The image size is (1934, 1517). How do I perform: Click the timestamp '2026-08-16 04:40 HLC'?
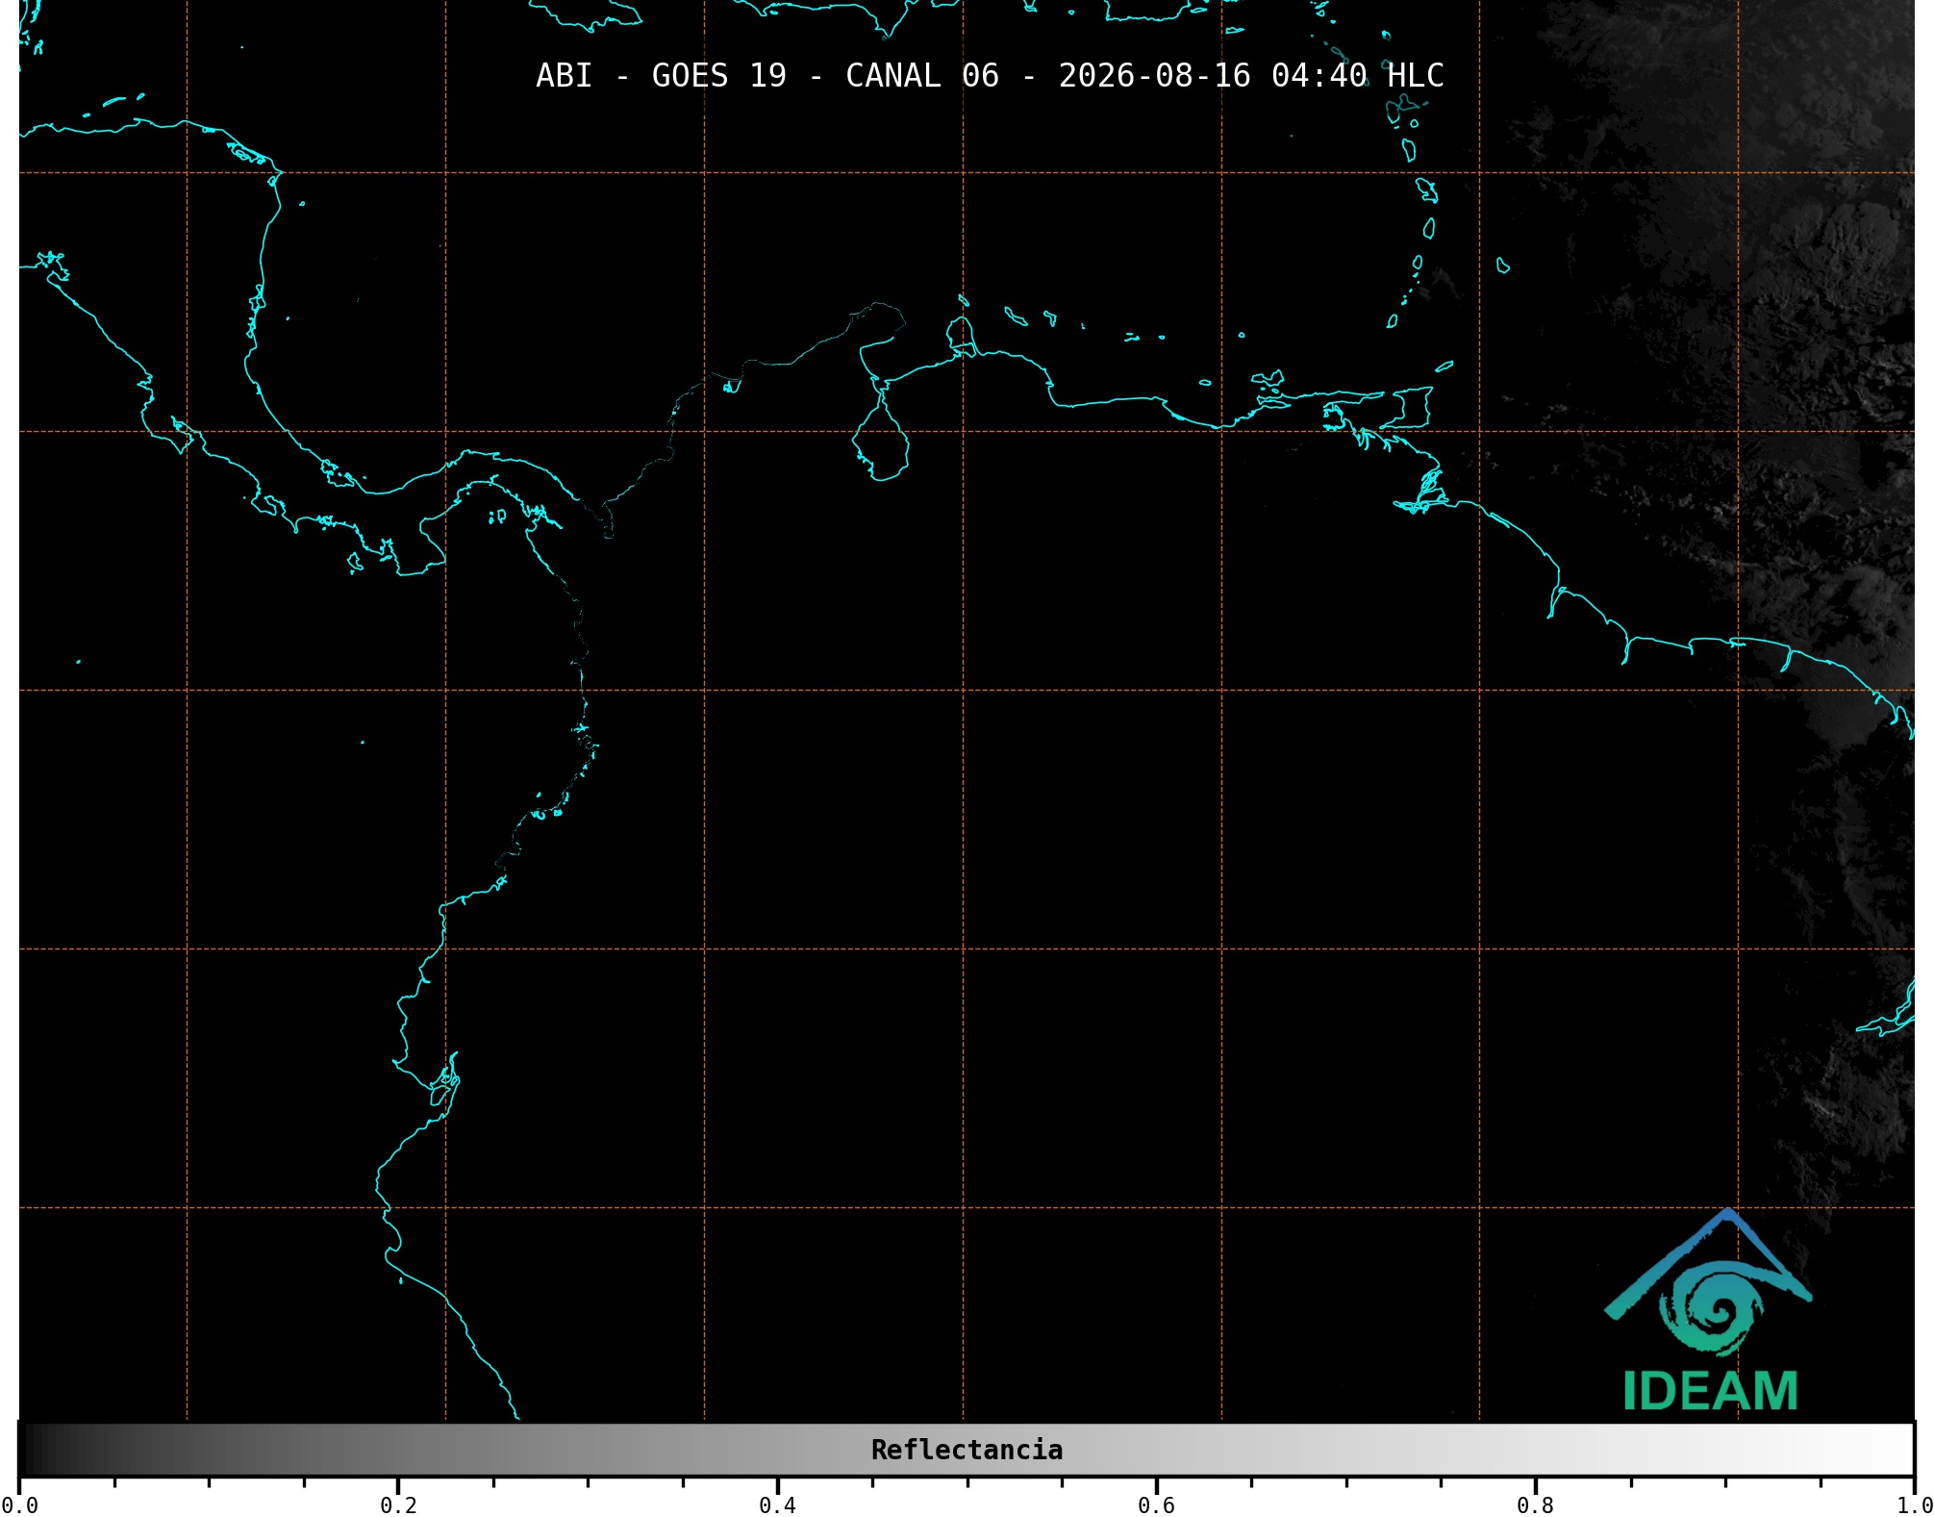point(1251,75)
